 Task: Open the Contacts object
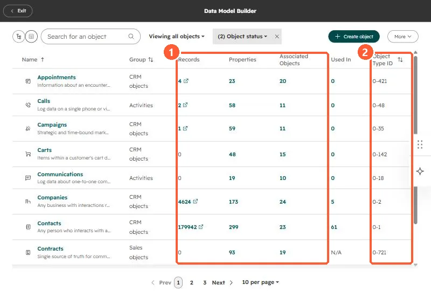49,223
